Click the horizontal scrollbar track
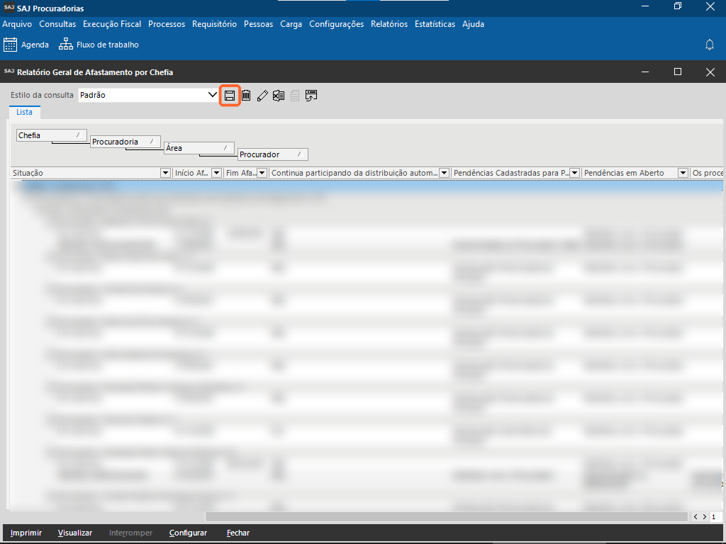The image size is (726, 544). [447, 517]
